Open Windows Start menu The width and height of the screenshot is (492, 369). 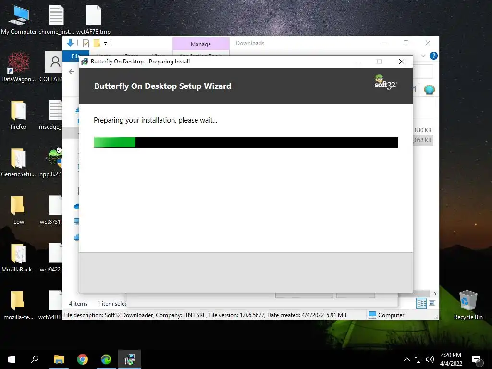(12, 359)
